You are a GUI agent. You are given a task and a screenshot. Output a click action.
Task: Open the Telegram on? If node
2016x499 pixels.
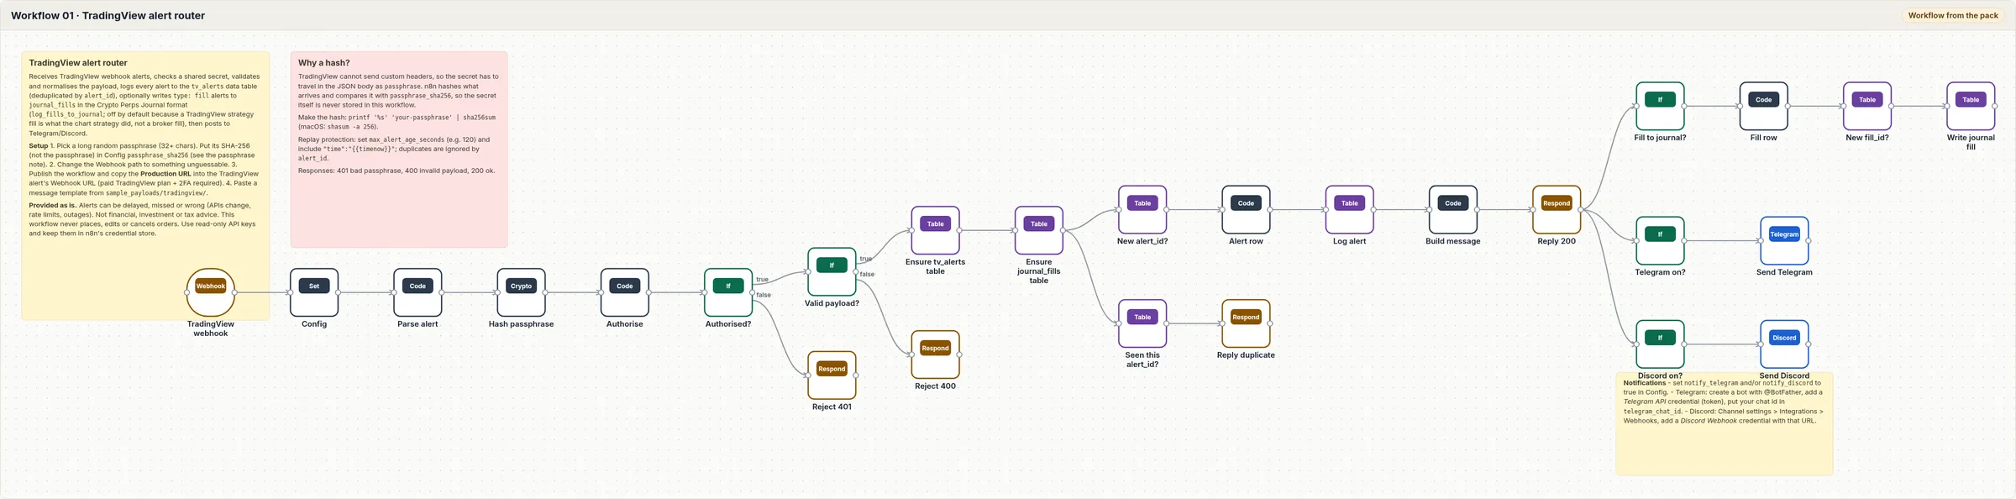click(1660, 240)
